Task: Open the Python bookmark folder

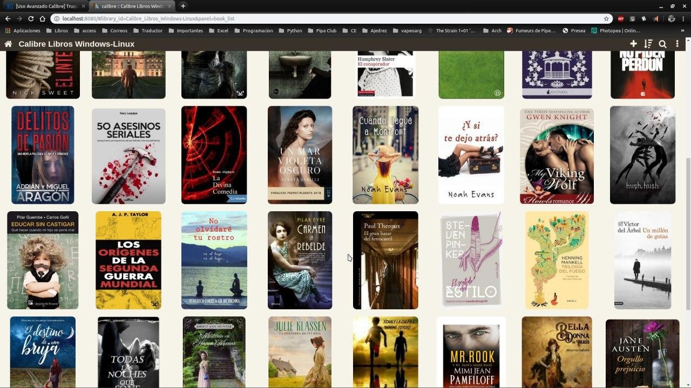Action: 290,31
